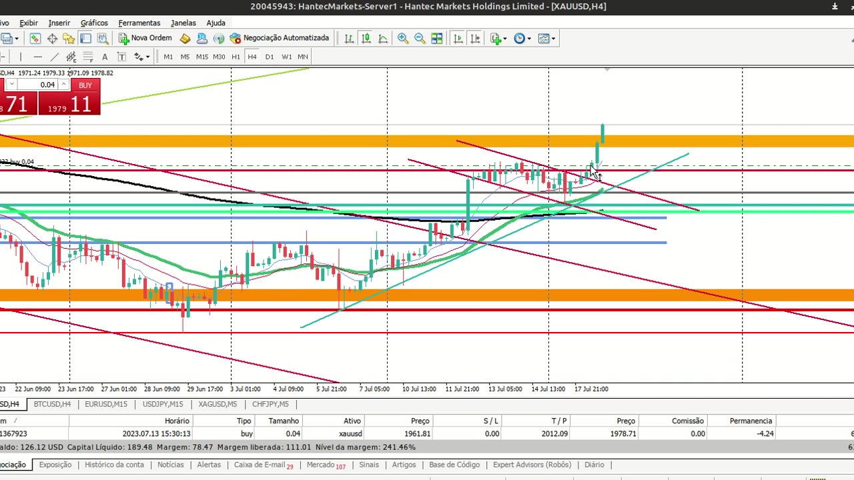Open the BTCUSD,H4 chart tab
This screenshot has height=480, width=854.
pyautogui.click(x=52, y=404)
